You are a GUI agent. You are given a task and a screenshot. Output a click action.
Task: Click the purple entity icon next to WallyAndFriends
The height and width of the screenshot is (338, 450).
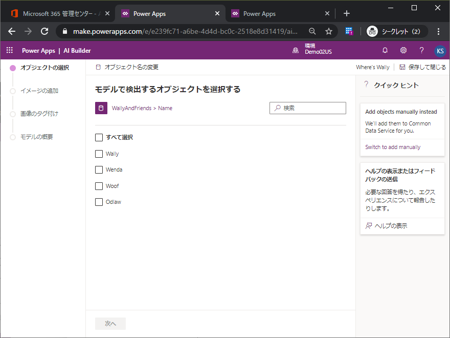101,108
